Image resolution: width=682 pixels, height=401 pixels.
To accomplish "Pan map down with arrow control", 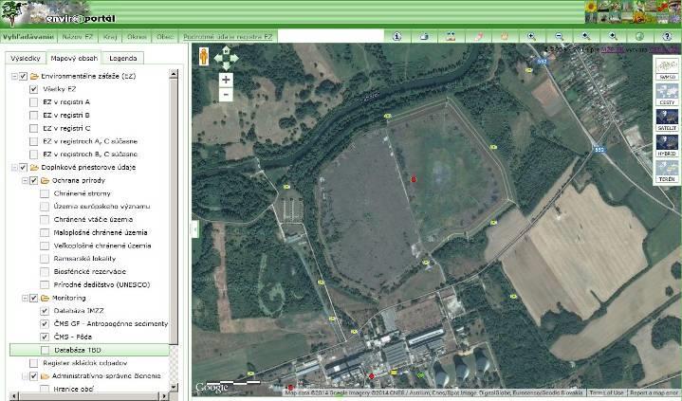I will pyautogui.click(x=226, y=66).
